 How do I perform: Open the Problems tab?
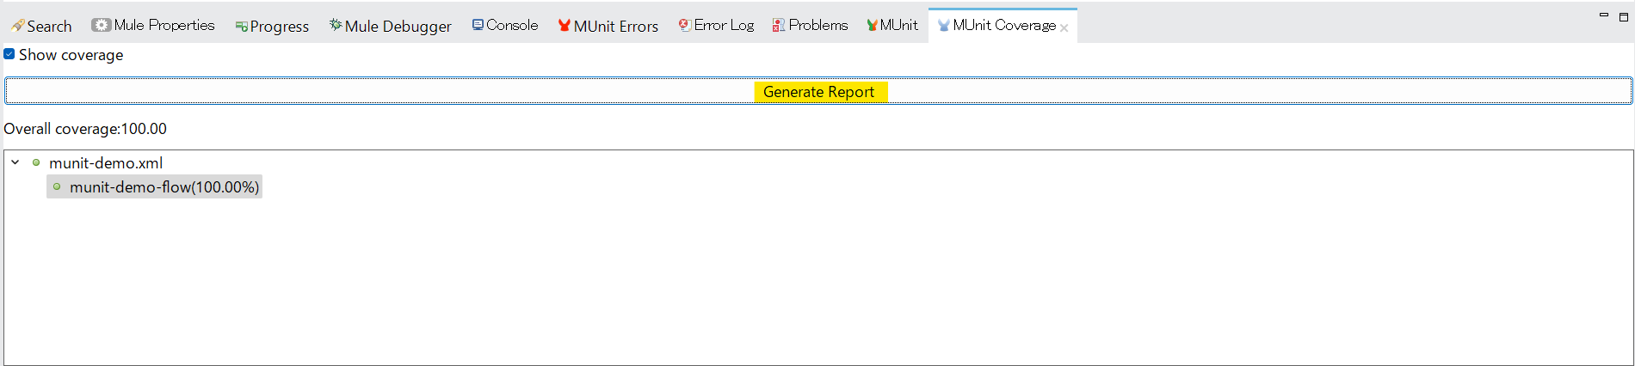click(x=810, y=26)
